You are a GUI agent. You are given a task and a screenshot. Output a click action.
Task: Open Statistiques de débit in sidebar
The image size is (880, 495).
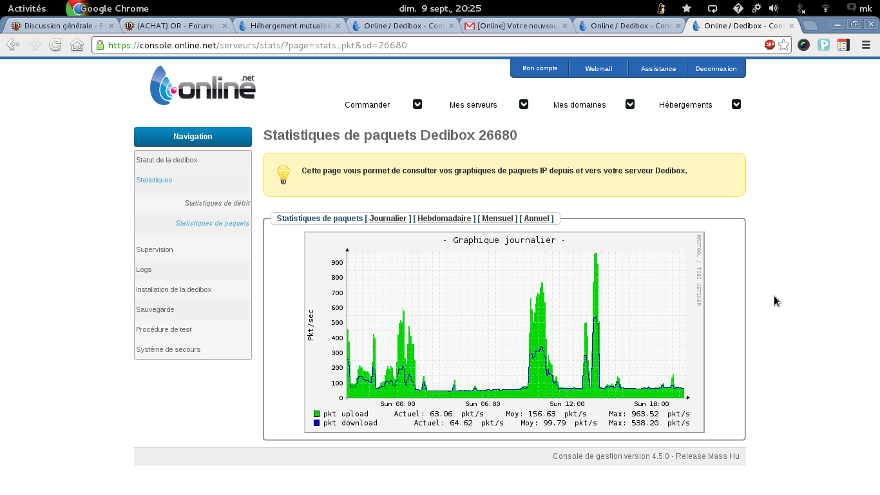pos(217,203)
